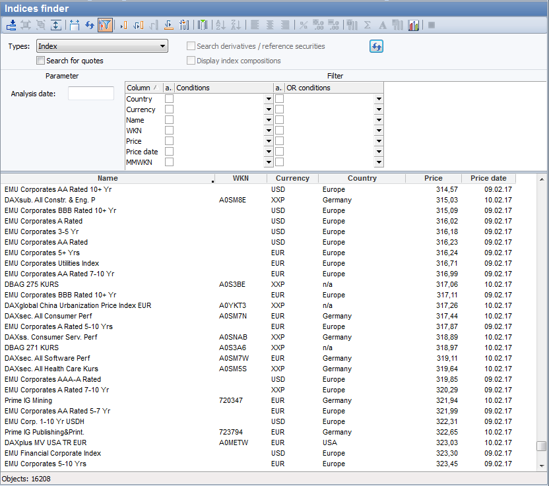This screenshot has width=549, height=486.
Task: Open the bar chart icon in toolbar
Action: [414, 25]
